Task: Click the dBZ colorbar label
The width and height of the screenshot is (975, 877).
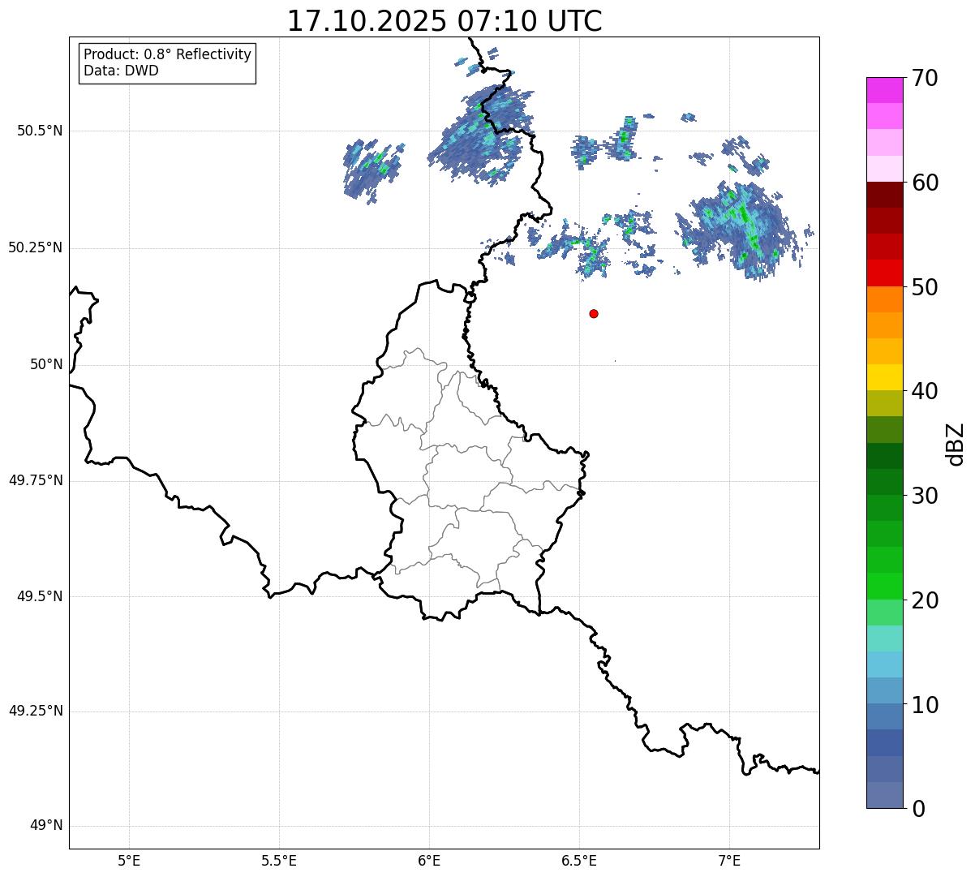Action: click(956, 443)
